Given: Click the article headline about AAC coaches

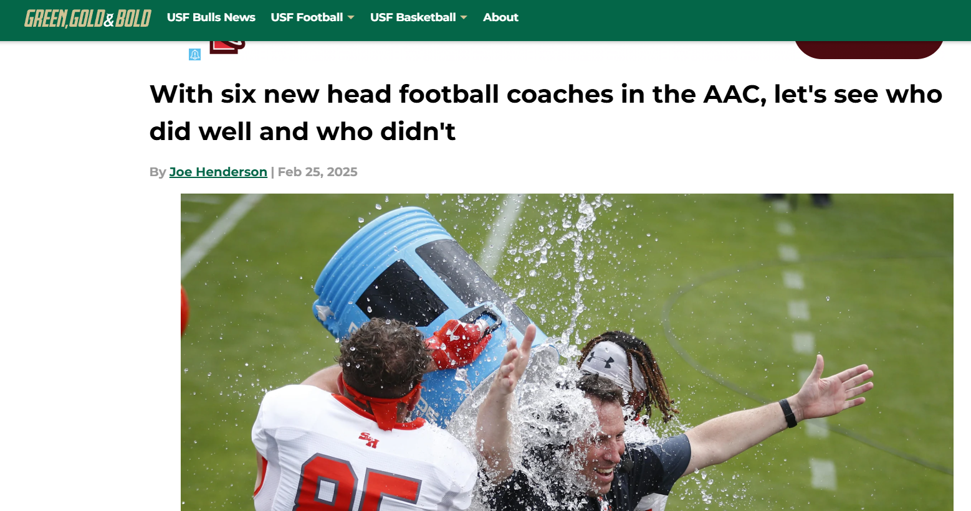Looking at the screenshot, I should [x=546, y=113].
